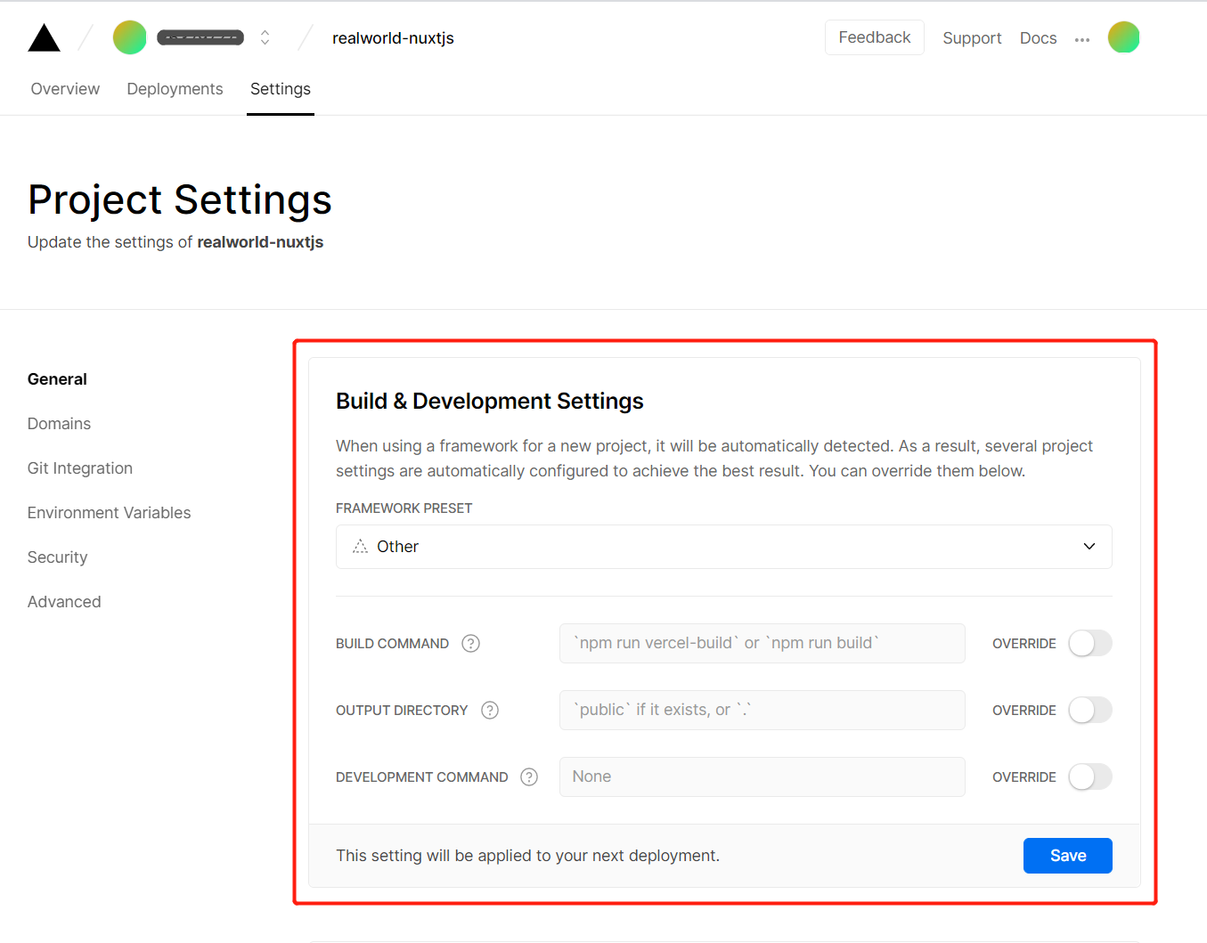Enable the Build Command override toggle
This screenshot has height=943, width=1207.
[x=1089, y=644]
